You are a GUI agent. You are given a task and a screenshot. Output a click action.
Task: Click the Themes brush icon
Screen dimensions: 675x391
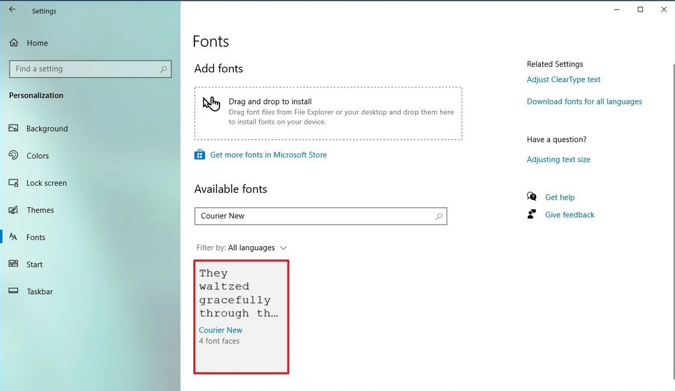click(x=13, y=210)
